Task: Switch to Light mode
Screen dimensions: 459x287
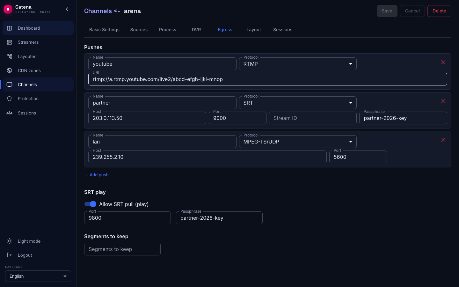Action: [38, 241]
